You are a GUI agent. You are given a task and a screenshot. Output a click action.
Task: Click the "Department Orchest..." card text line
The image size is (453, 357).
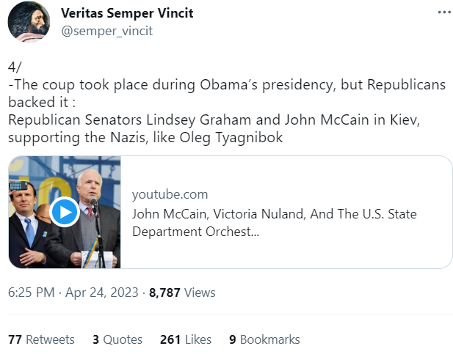coord(195,232)
